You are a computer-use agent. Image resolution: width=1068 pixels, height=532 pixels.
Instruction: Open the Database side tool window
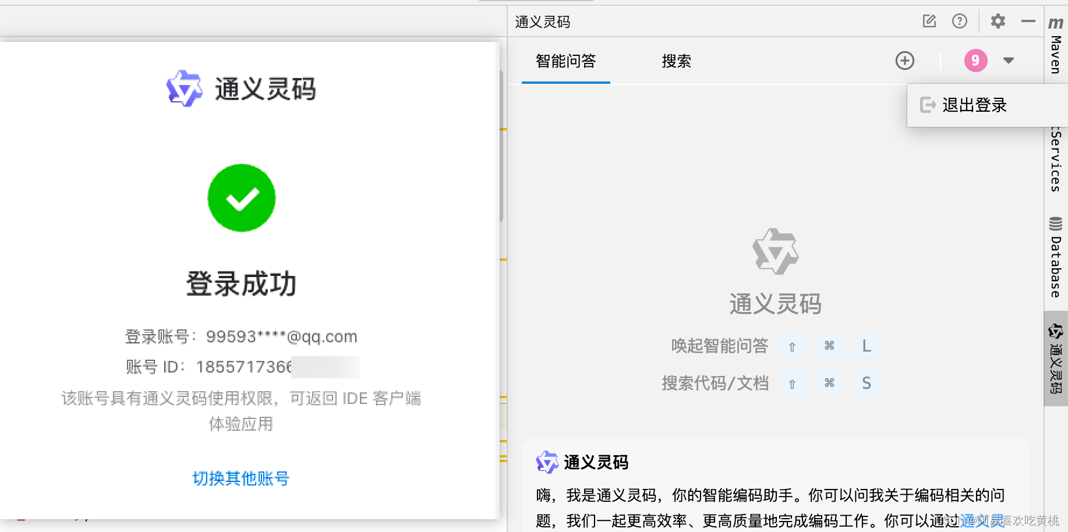click(1056, 257)
